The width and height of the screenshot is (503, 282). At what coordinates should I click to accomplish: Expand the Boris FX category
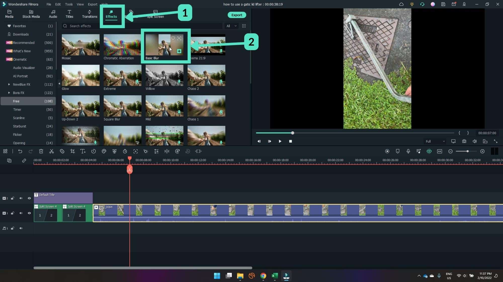[9, 93]
